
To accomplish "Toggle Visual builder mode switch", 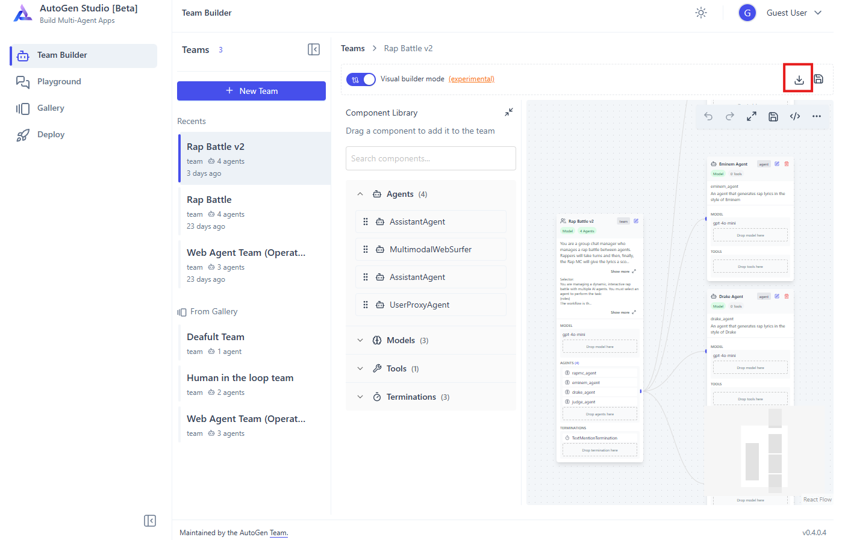I will click(361, 79).
